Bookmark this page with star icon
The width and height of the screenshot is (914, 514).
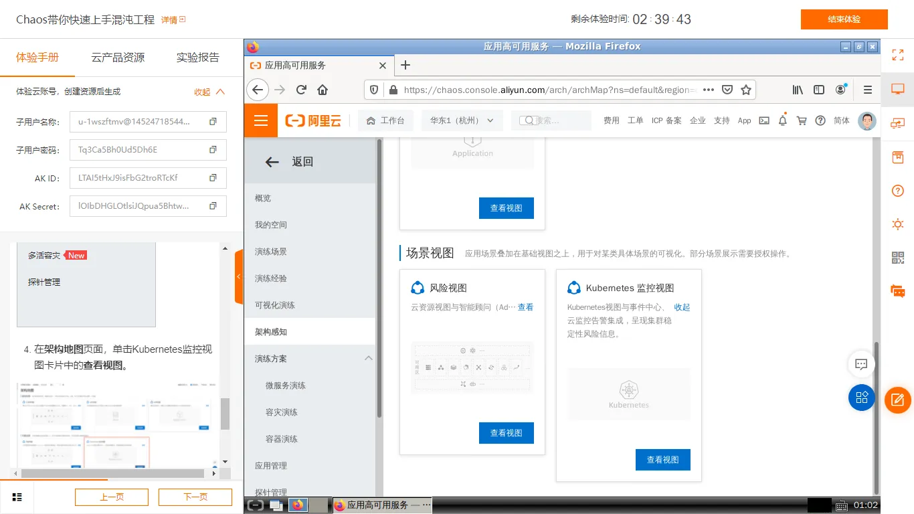click(x=746, y=90)
